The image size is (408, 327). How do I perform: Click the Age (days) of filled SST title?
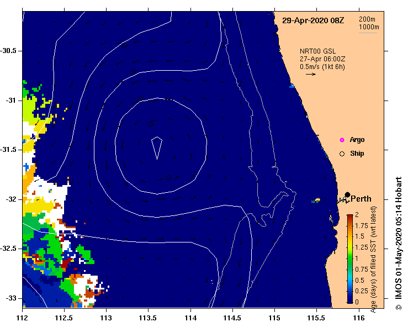point(373,260)
